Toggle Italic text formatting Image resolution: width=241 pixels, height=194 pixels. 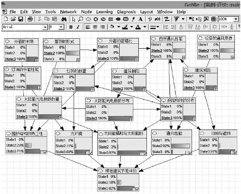78,27
